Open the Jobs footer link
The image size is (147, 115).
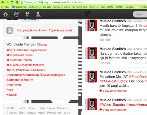coord(67,113)
